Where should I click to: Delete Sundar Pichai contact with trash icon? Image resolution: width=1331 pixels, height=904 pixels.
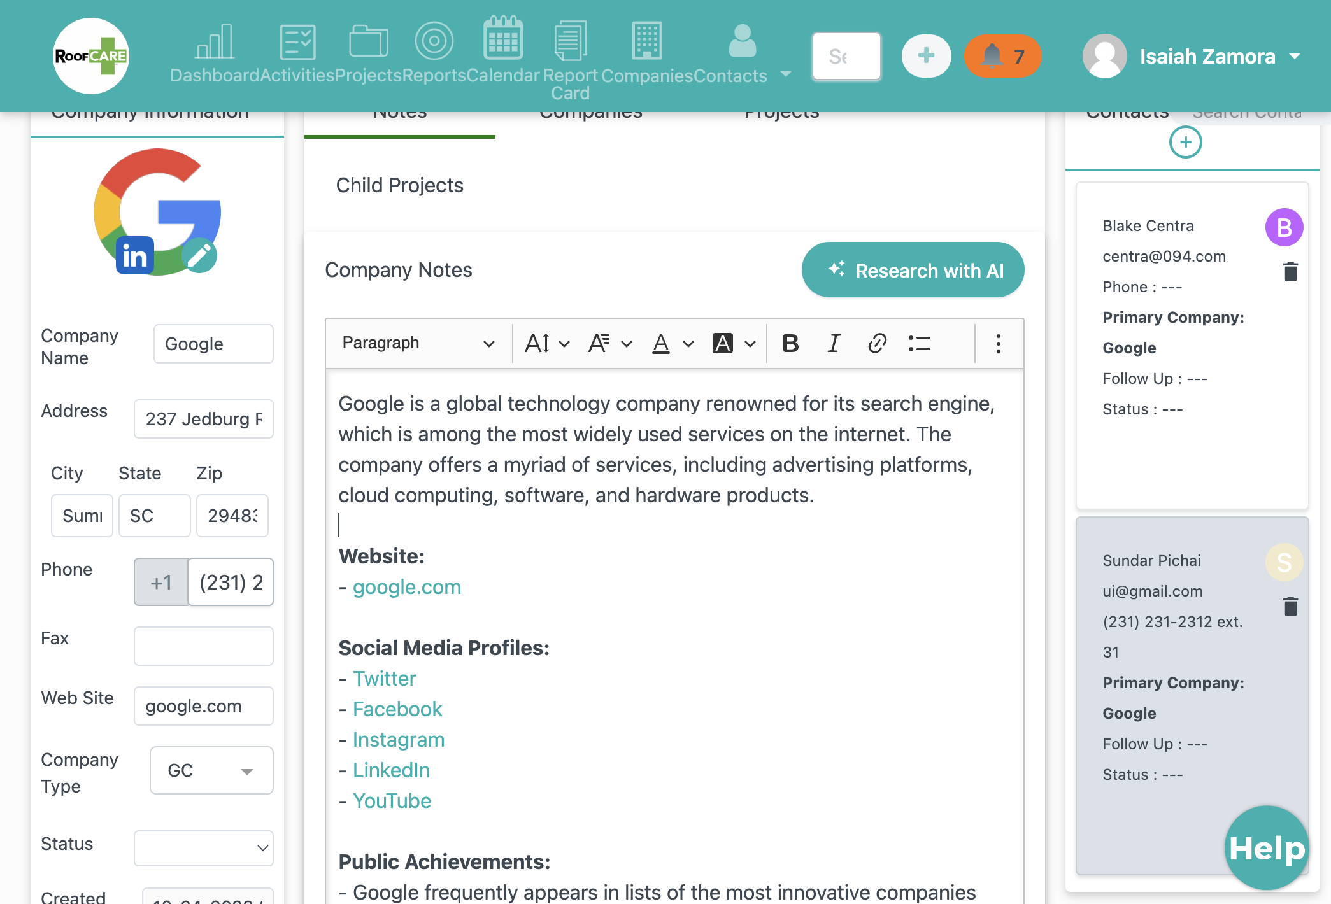1291,607
